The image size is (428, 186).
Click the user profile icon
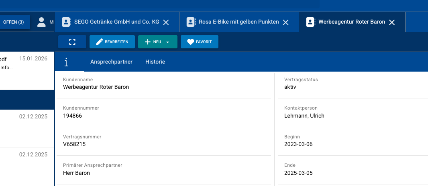(41, 22)
